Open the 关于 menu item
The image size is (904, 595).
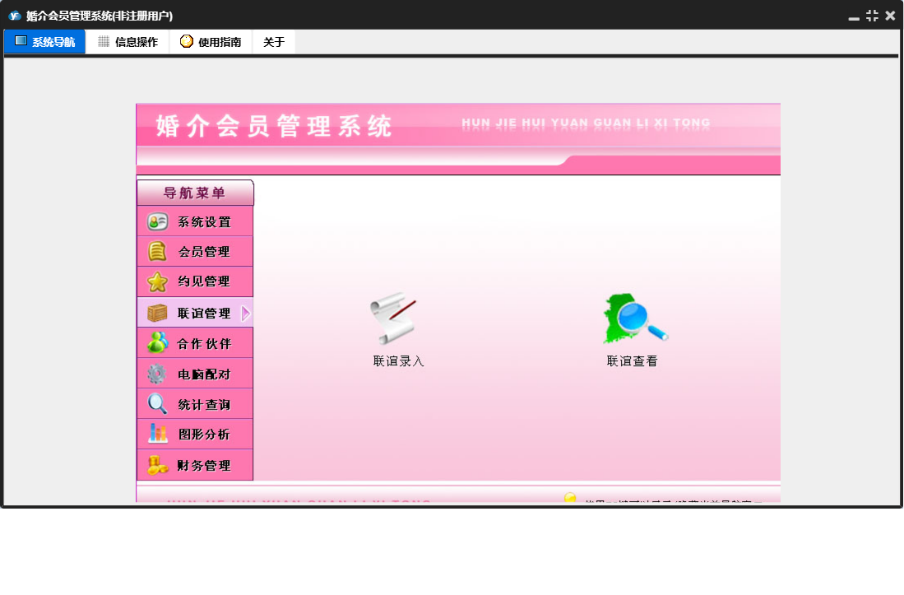click(274, 41)
